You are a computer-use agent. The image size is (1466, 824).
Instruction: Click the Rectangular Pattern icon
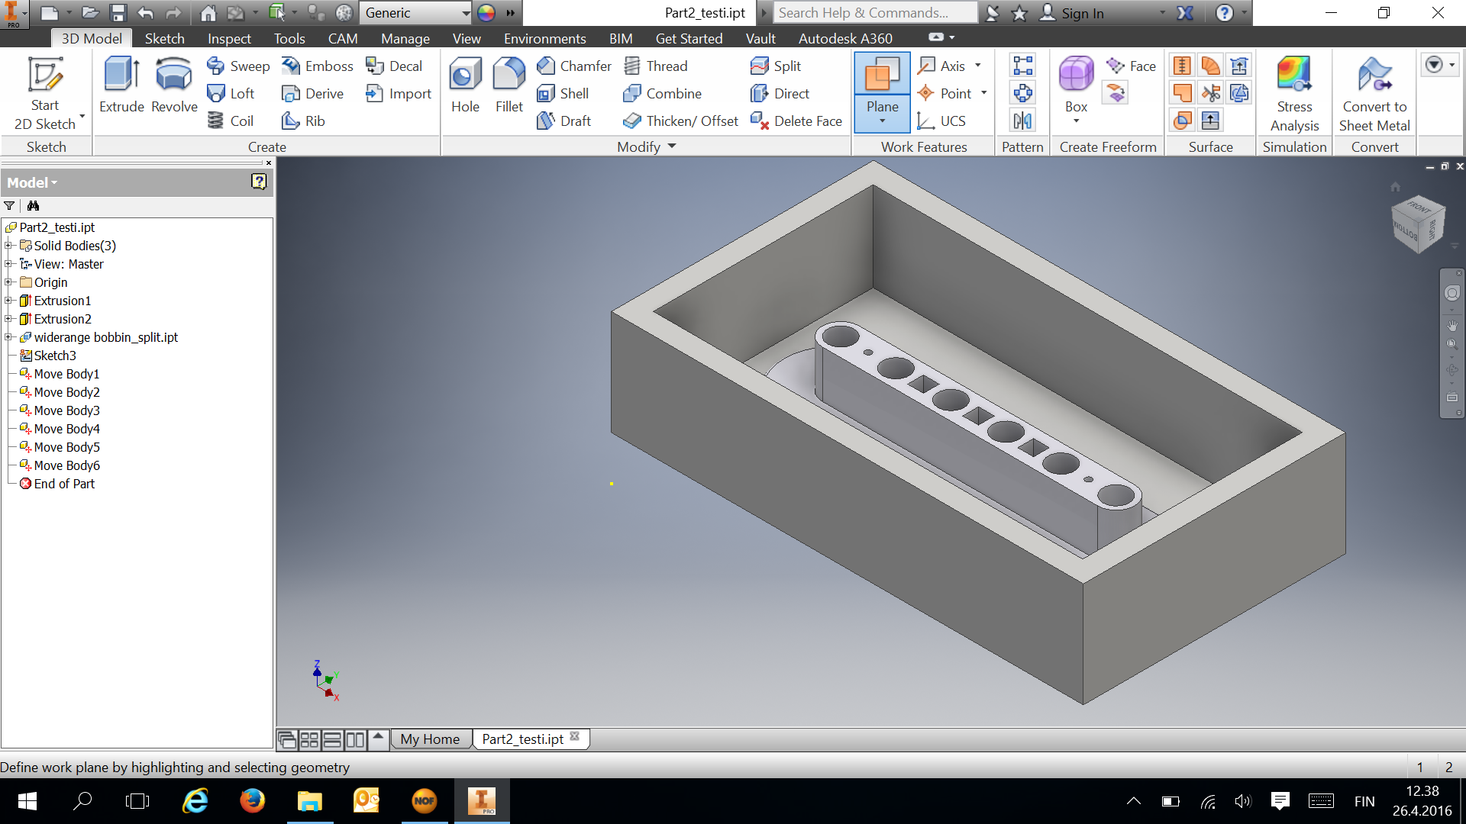click(x=1022, y=66)
